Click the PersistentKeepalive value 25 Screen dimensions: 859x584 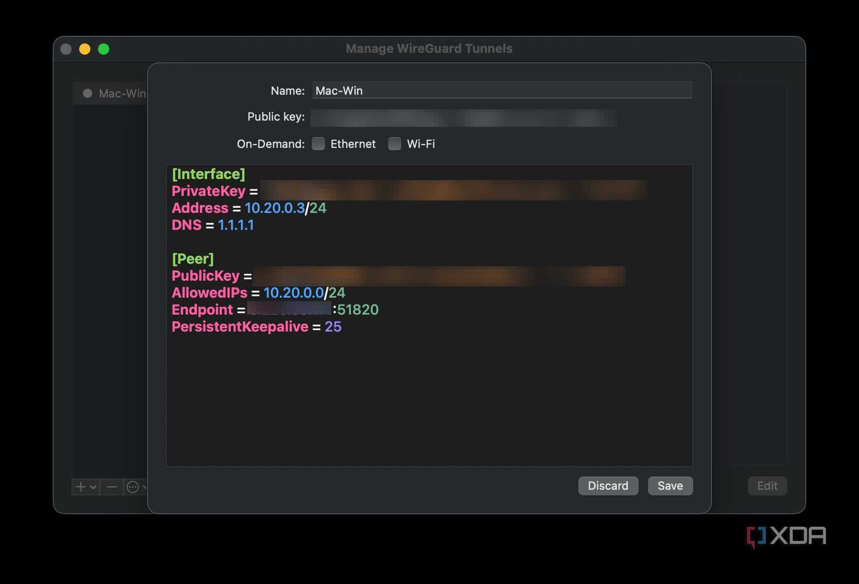pyautogui.click(x=333, y=327)
